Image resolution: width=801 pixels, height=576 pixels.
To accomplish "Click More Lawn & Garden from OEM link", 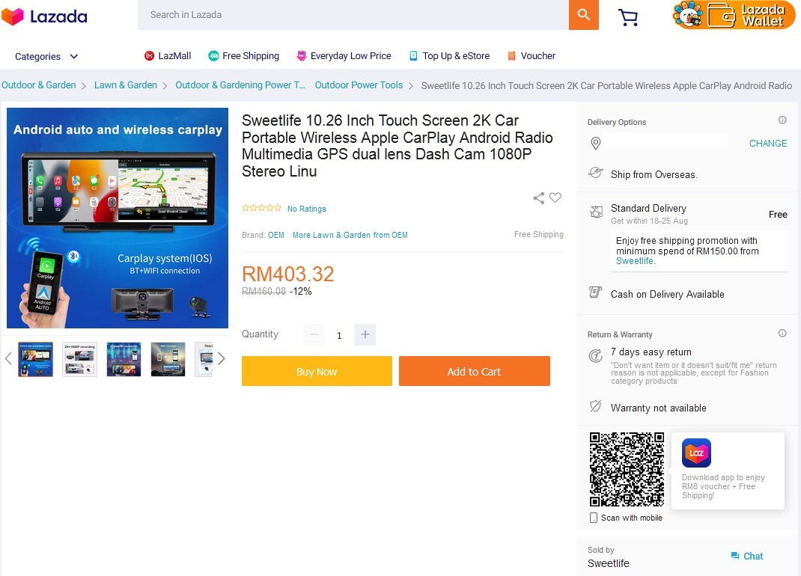I will pos(350,235).
